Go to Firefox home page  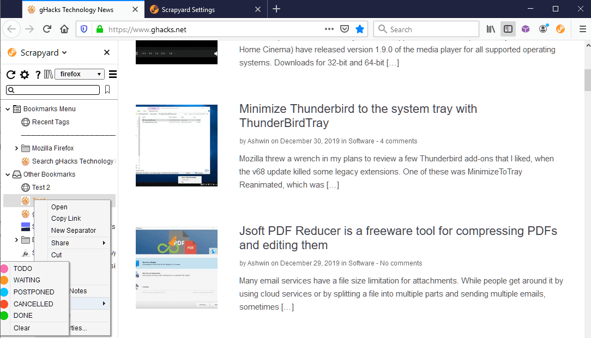[64, 29]
